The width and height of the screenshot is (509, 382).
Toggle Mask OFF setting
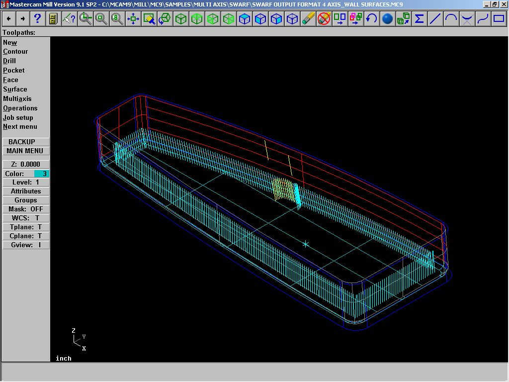pos(26,209)
